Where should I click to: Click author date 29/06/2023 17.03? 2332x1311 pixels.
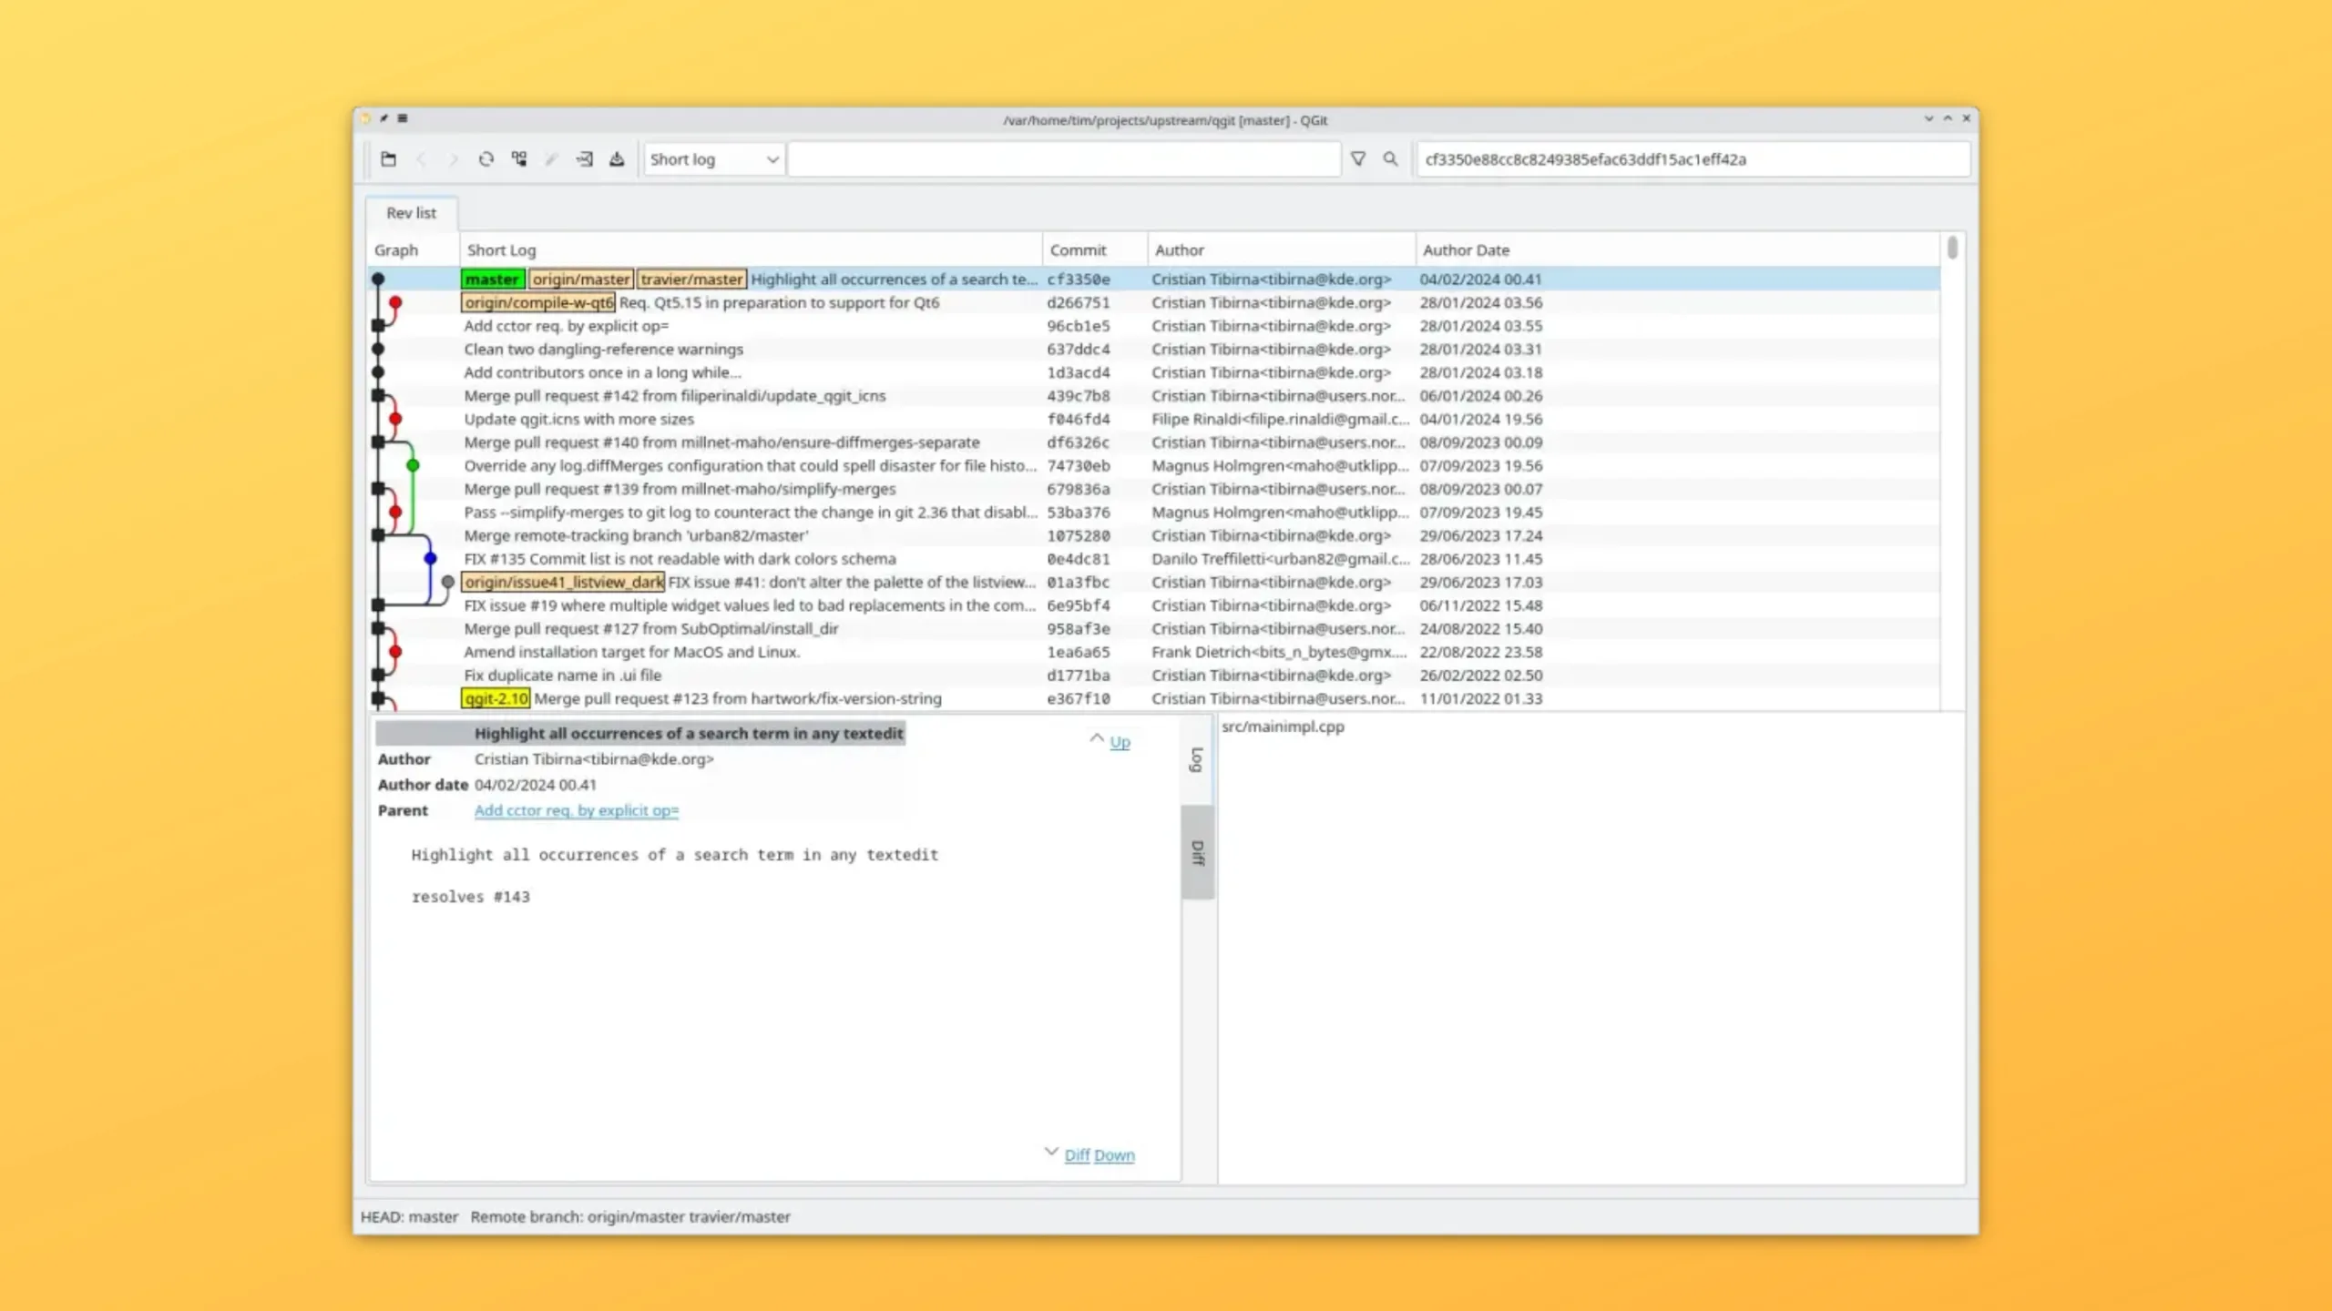pyautogui.click(x=1480, y=582)
